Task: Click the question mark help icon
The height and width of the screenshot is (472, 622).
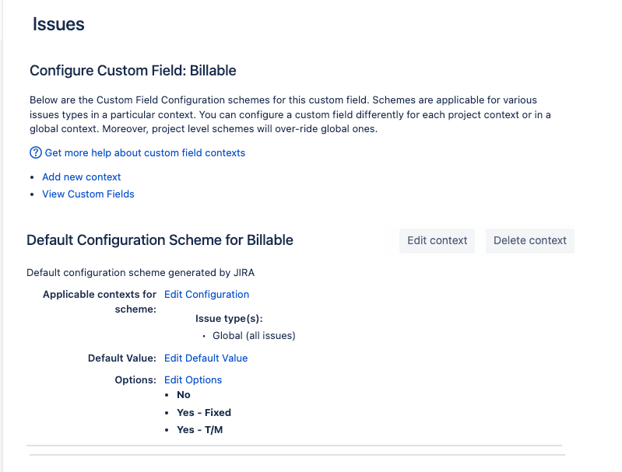Action: pyautogui.click(x=35, y=152)
